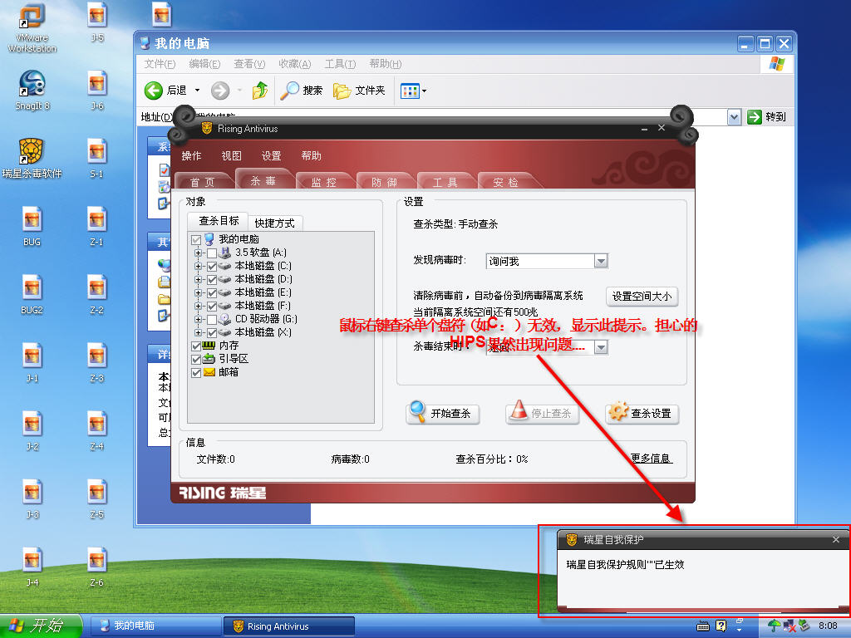Open SnagIt 8 desktop shortcut

pyautogui.click(x=32, y=90)
